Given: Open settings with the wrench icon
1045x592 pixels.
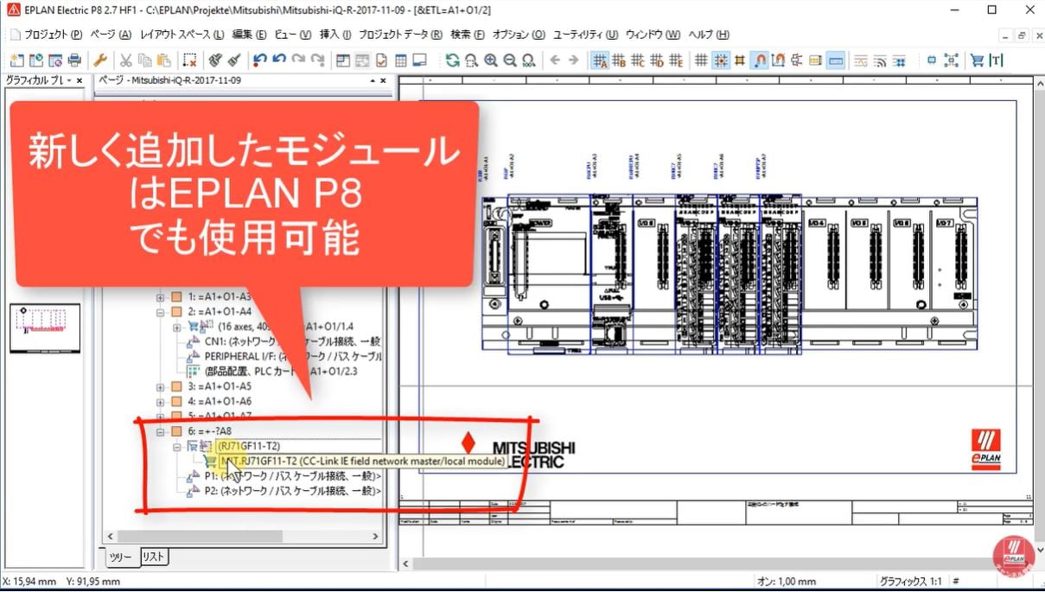Looking at the screenshot, I should pyautogui.click(x=100, y=60).
